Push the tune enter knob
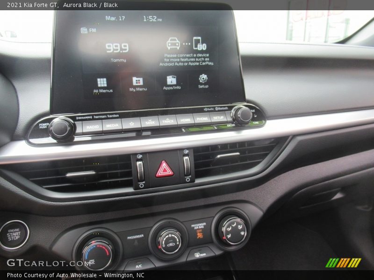Image resolution: width=374 pixels, height=280 pixels. tap(242, 115)
